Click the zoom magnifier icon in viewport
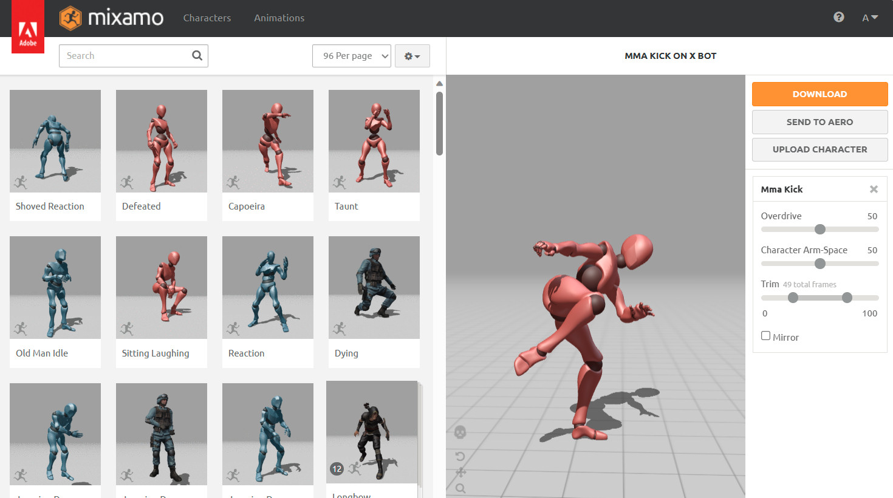Viewport: 893px width, 498px height. (460, 488)
